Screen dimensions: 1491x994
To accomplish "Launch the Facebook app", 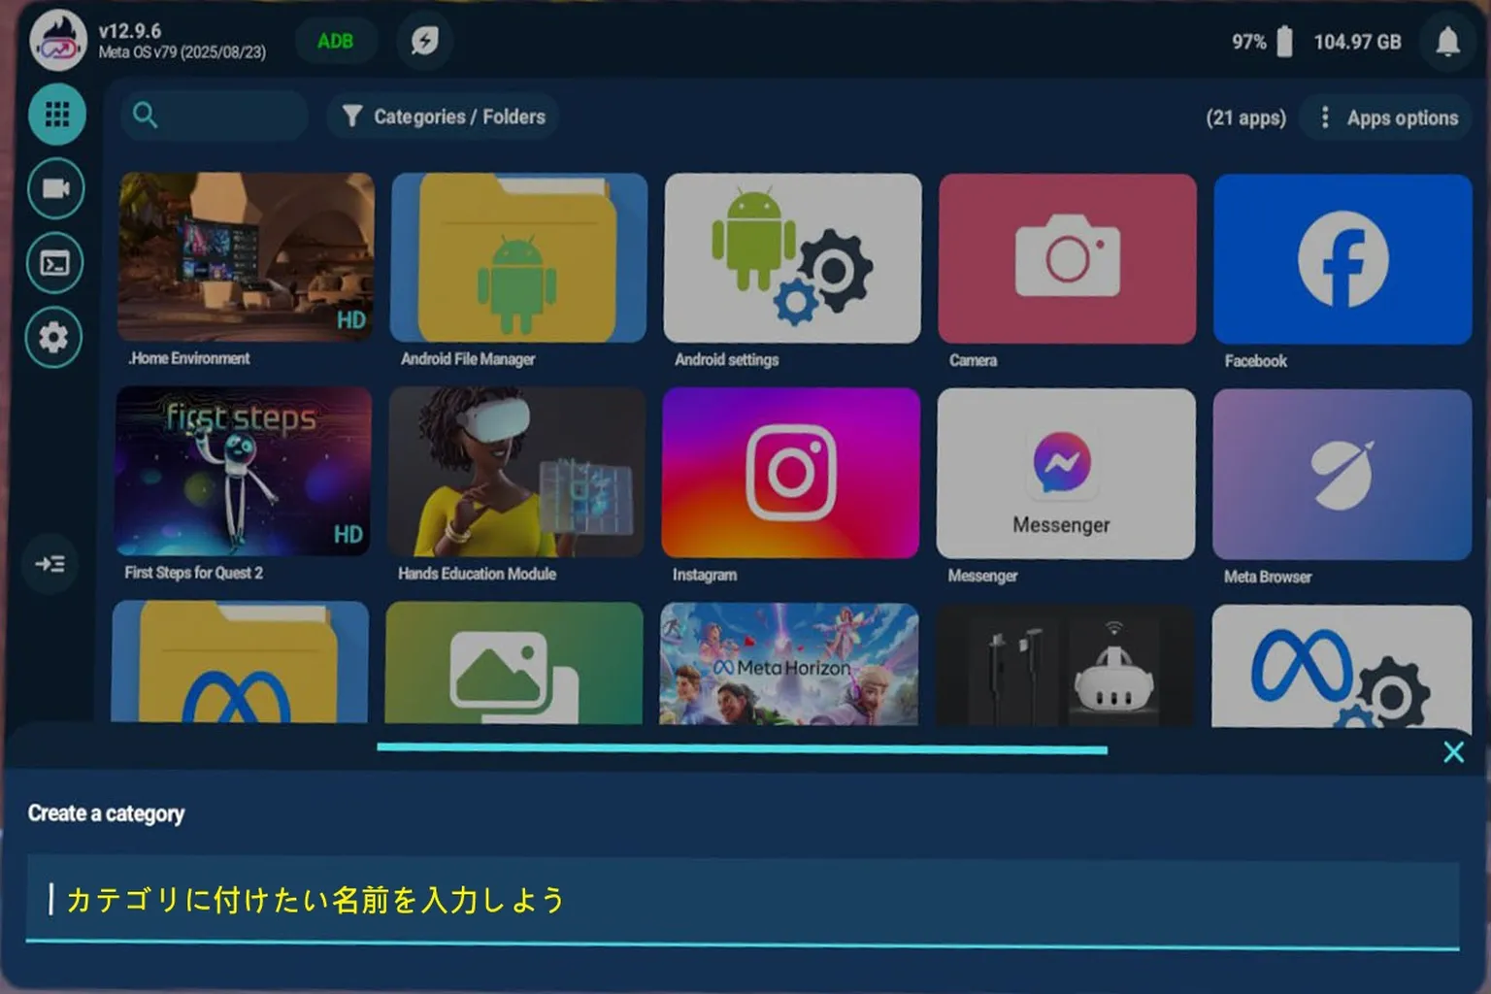I will coord(1342,260).
